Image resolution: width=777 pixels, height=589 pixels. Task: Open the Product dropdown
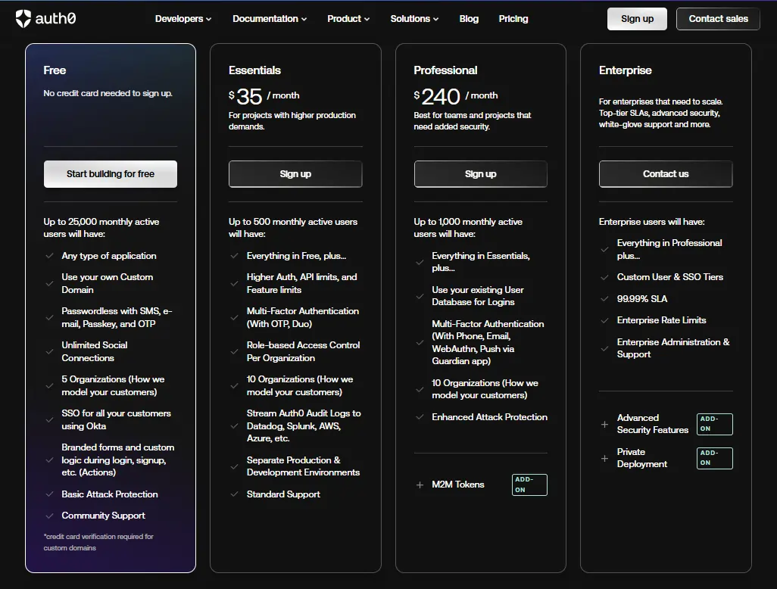(348, 19)
